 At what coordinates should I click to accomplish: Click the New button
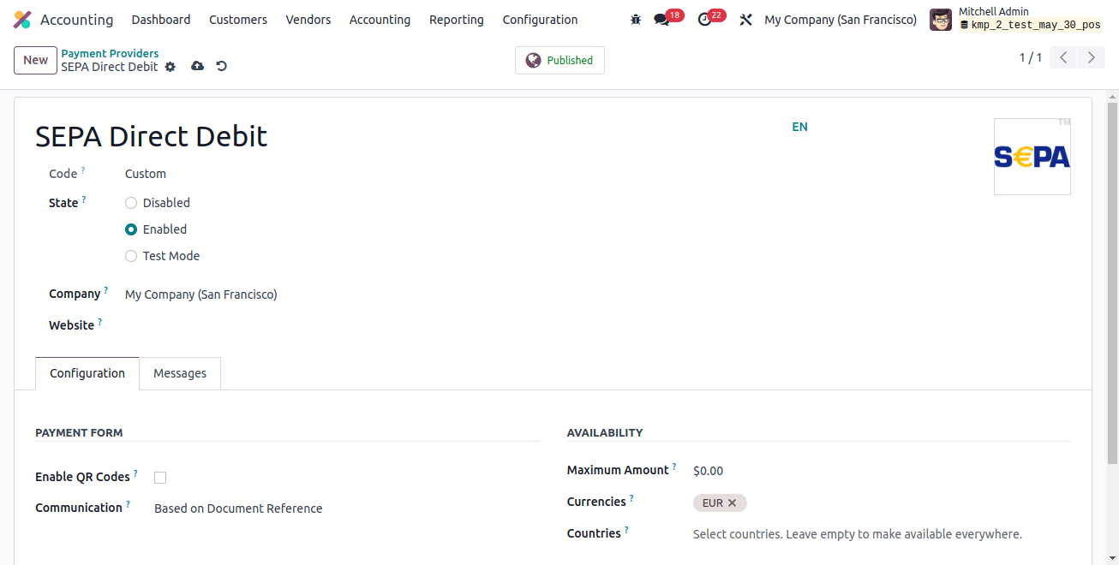(x=35, y=60)
